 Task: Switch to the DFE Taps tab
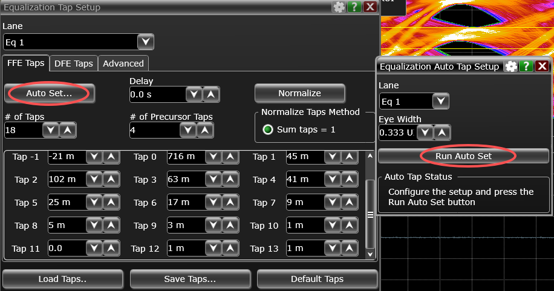coord(74,64)
